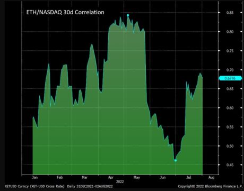
Task: Click the 0.70 axis tick label
Action: [230, 70]
